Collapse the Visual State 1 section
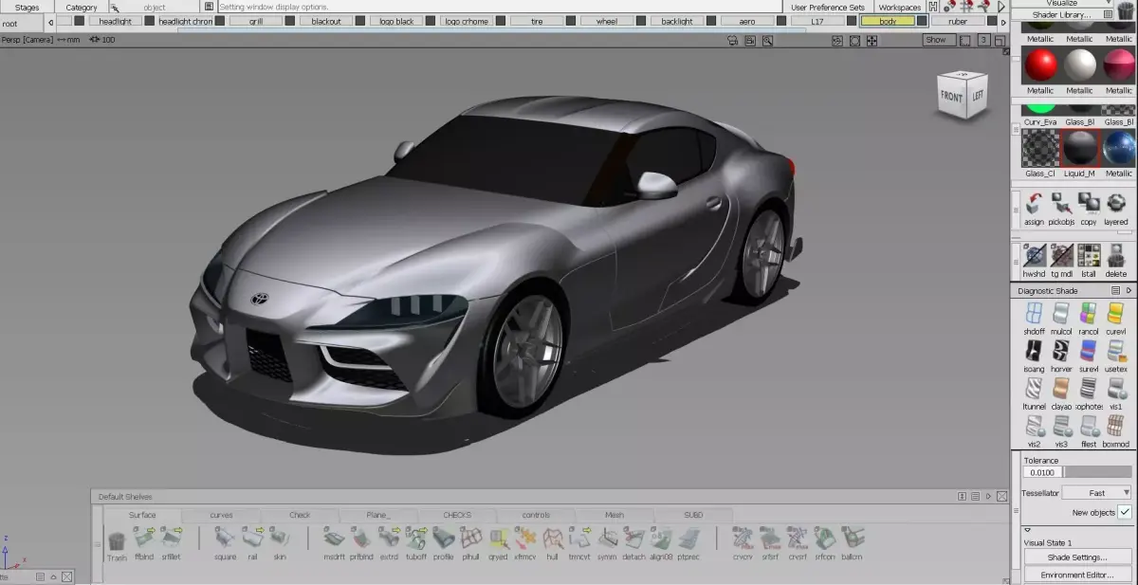 [x=1027, y=530]
